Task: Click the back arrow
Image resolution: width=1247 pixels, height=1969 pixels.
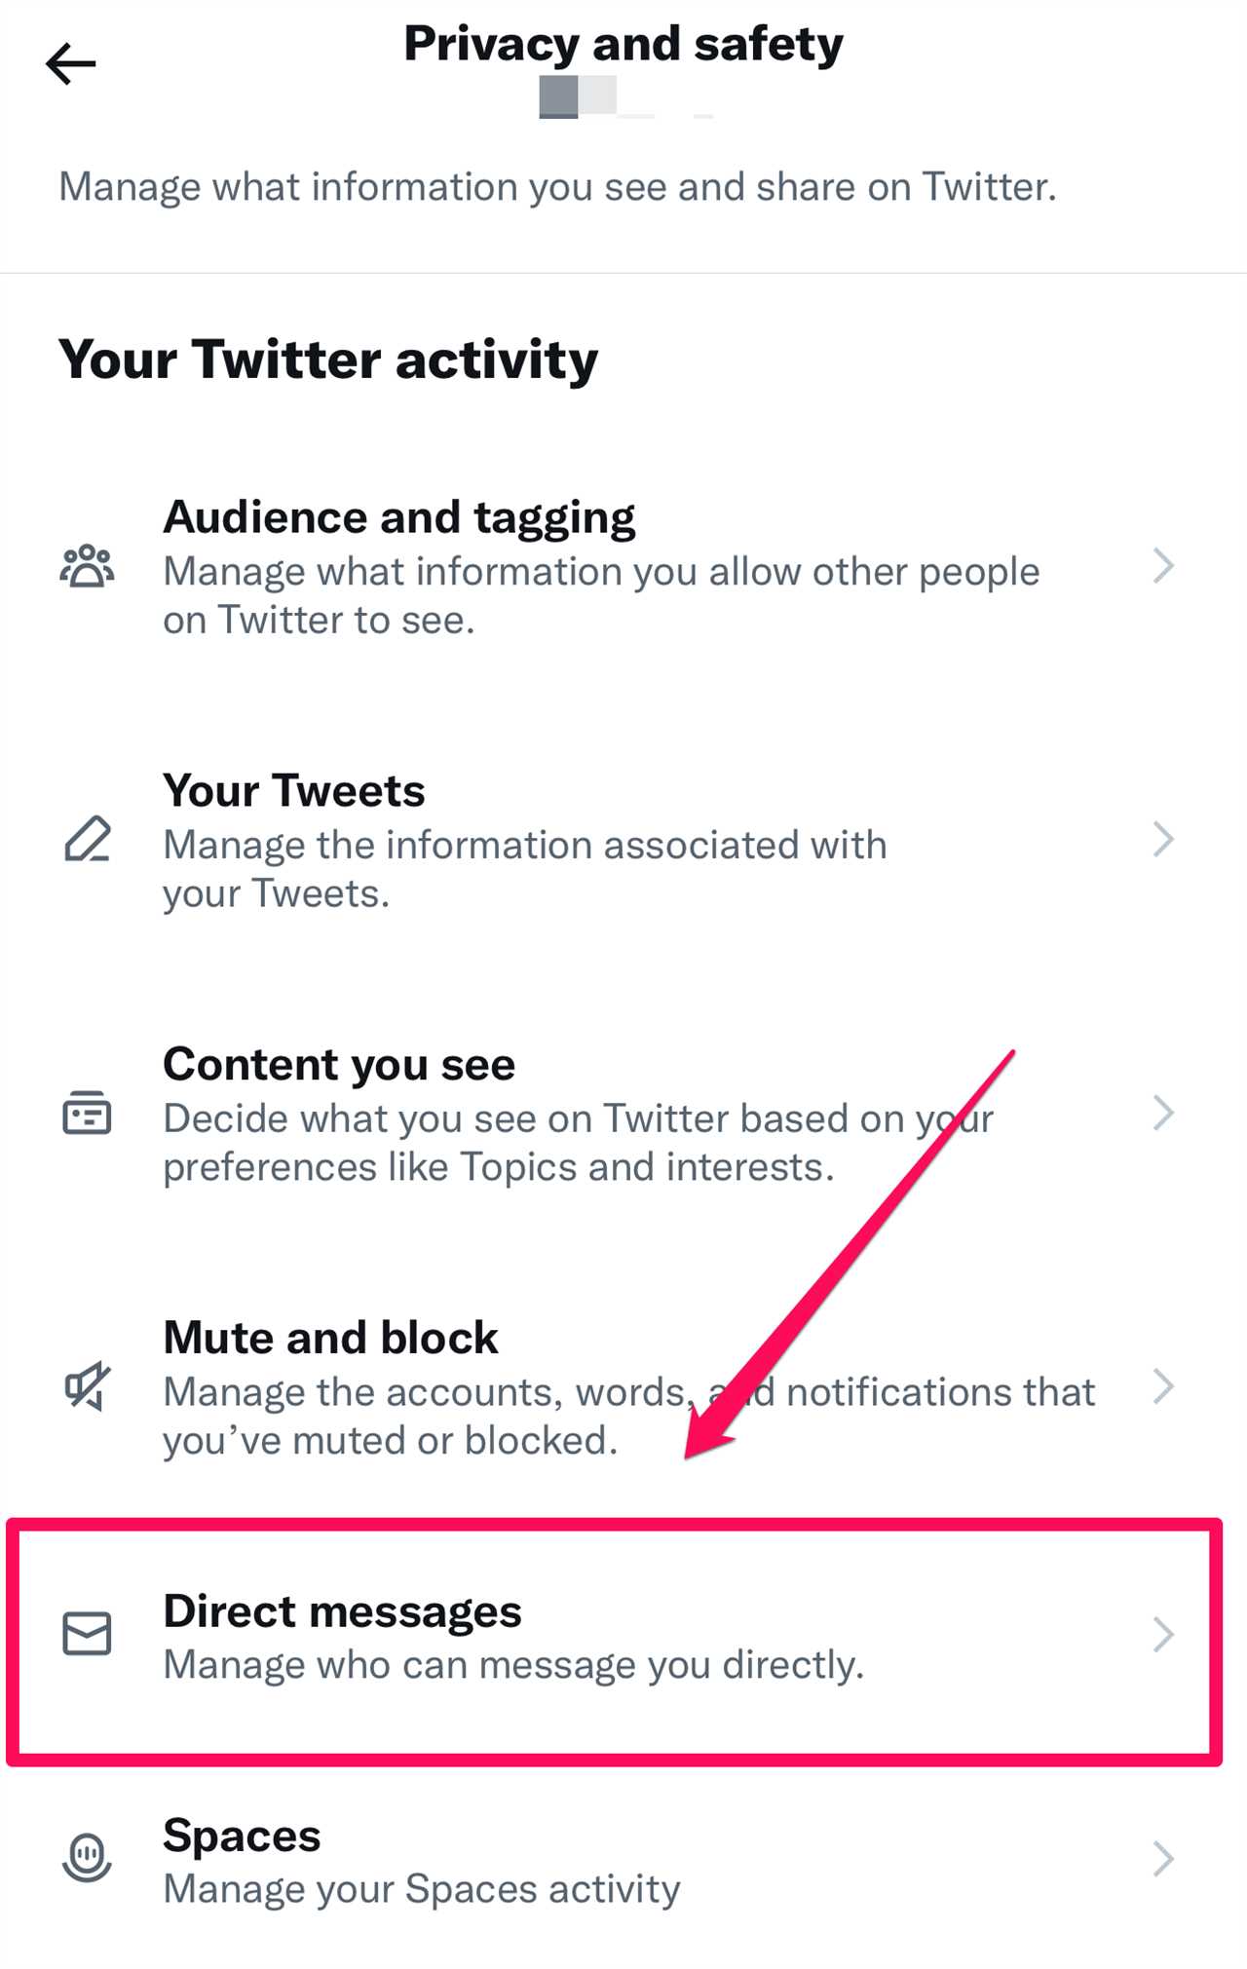Action: coord(70,64)
